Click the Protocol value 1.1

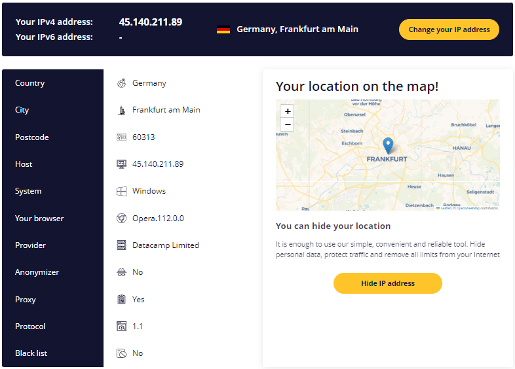point(138,326)
